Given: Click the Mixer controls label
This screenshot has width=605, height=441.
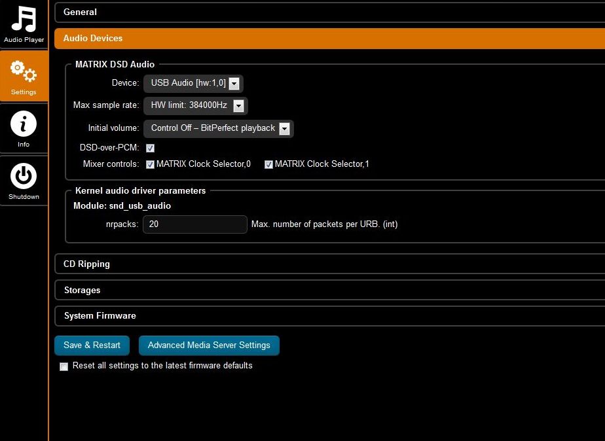Looking at the screenshot, I should pyautogui.click(x=111, y=164).
